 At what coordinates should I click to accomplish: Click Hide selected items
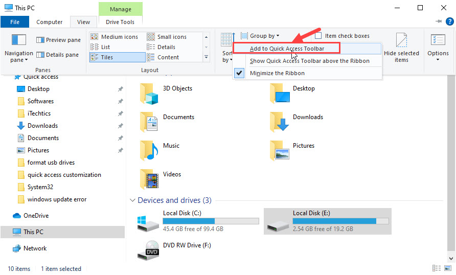(x=401, y=48)
